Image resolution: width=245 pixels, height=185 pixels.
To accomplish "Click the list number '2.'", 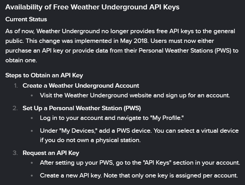I will point(15,108).
